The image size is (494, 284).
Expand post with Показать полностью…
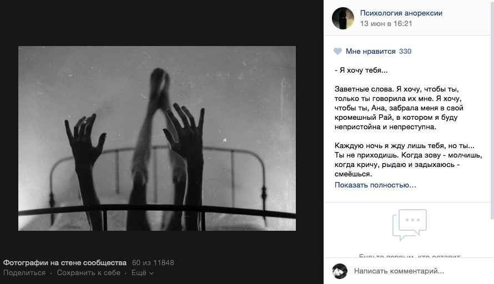(375, 185)
